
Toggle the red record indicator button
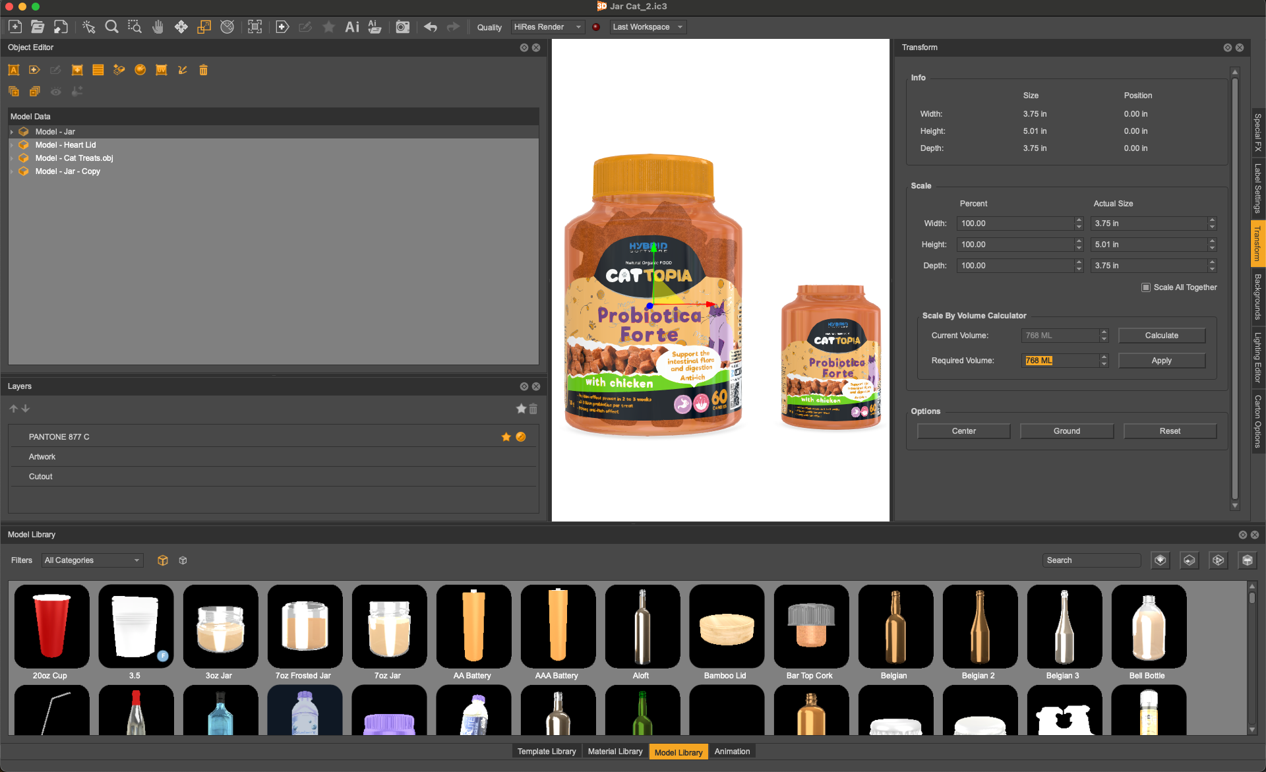point(596,27)
